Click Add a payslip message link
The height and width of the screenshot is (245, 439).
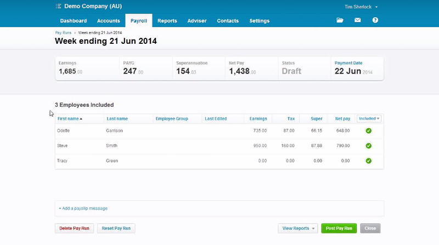click(x=83, y=208)
